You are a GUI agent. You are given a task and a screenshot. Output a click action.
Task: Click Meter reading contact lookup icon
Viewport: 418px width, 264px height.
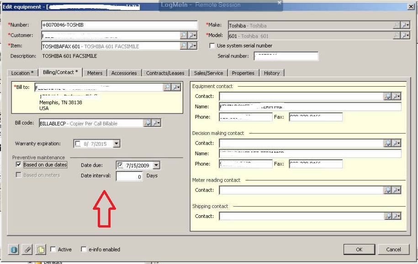[x=387, y=190]
